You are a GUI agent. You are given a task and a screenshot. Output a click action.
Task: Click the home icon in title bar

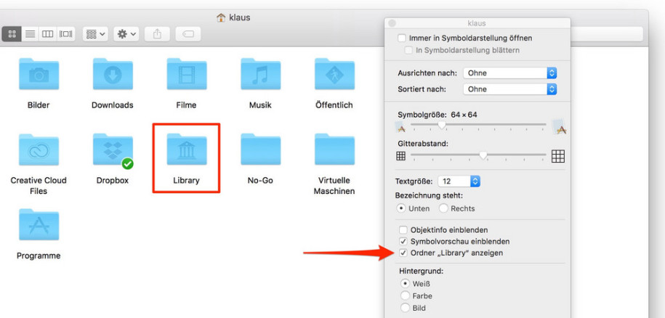pyautogui.click(x=221, y=17)
